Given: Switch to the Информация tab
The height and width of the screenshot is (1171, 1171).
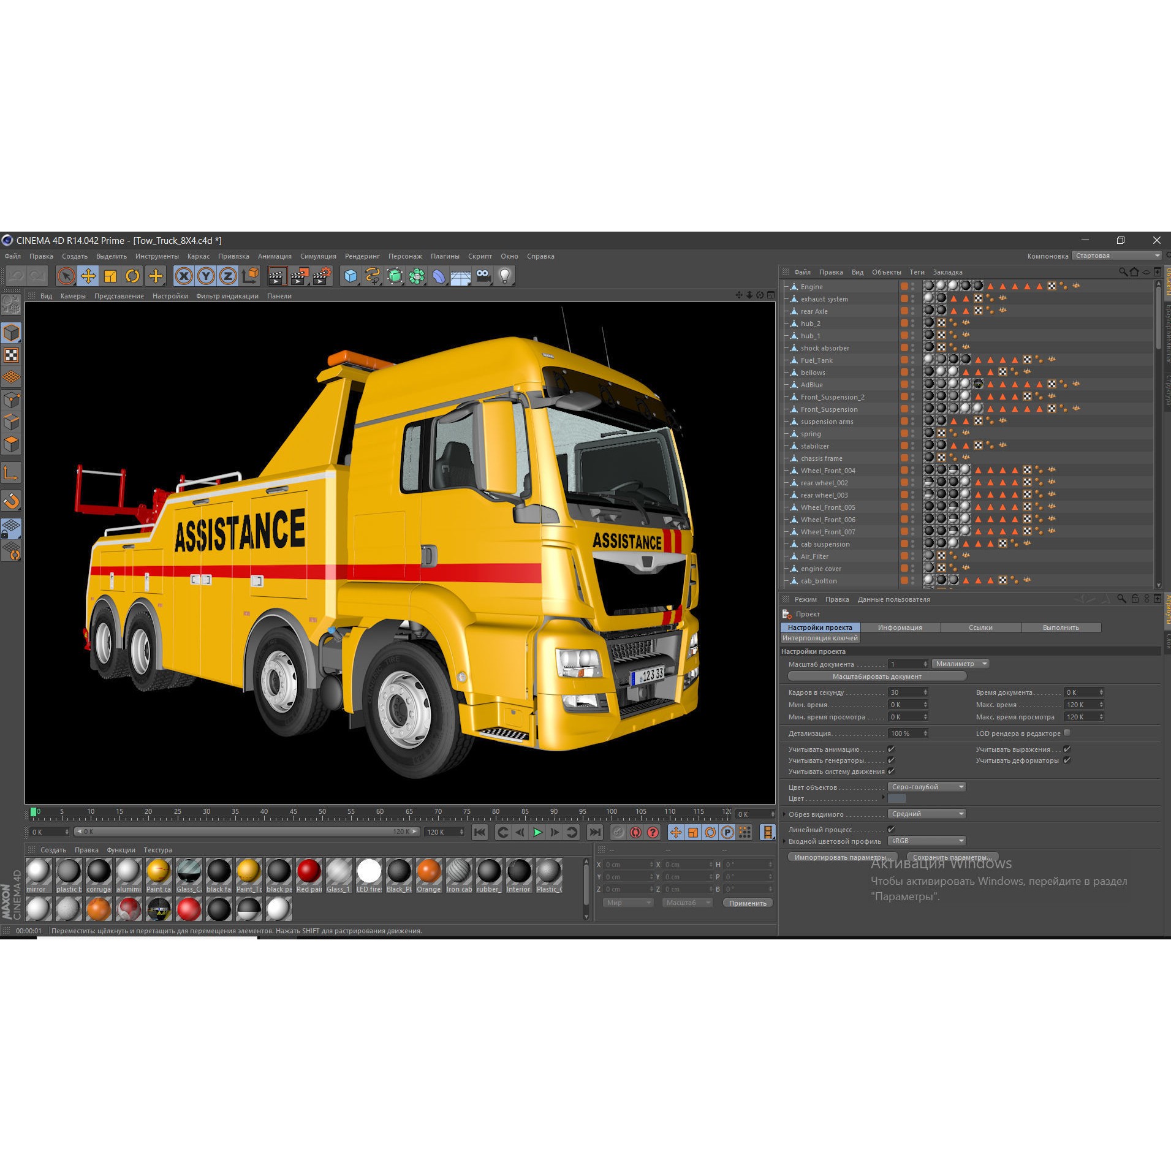Looking at the screenshot, I should [900, 627].
